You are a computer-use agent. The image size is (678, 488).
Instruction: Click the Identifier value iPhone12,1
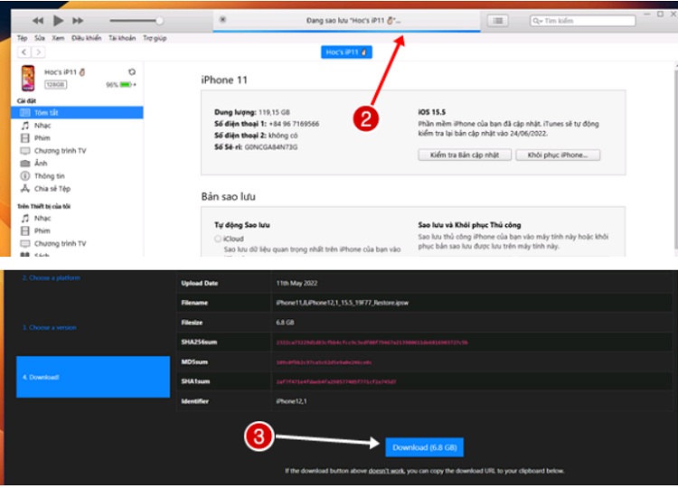coord(291,401)
